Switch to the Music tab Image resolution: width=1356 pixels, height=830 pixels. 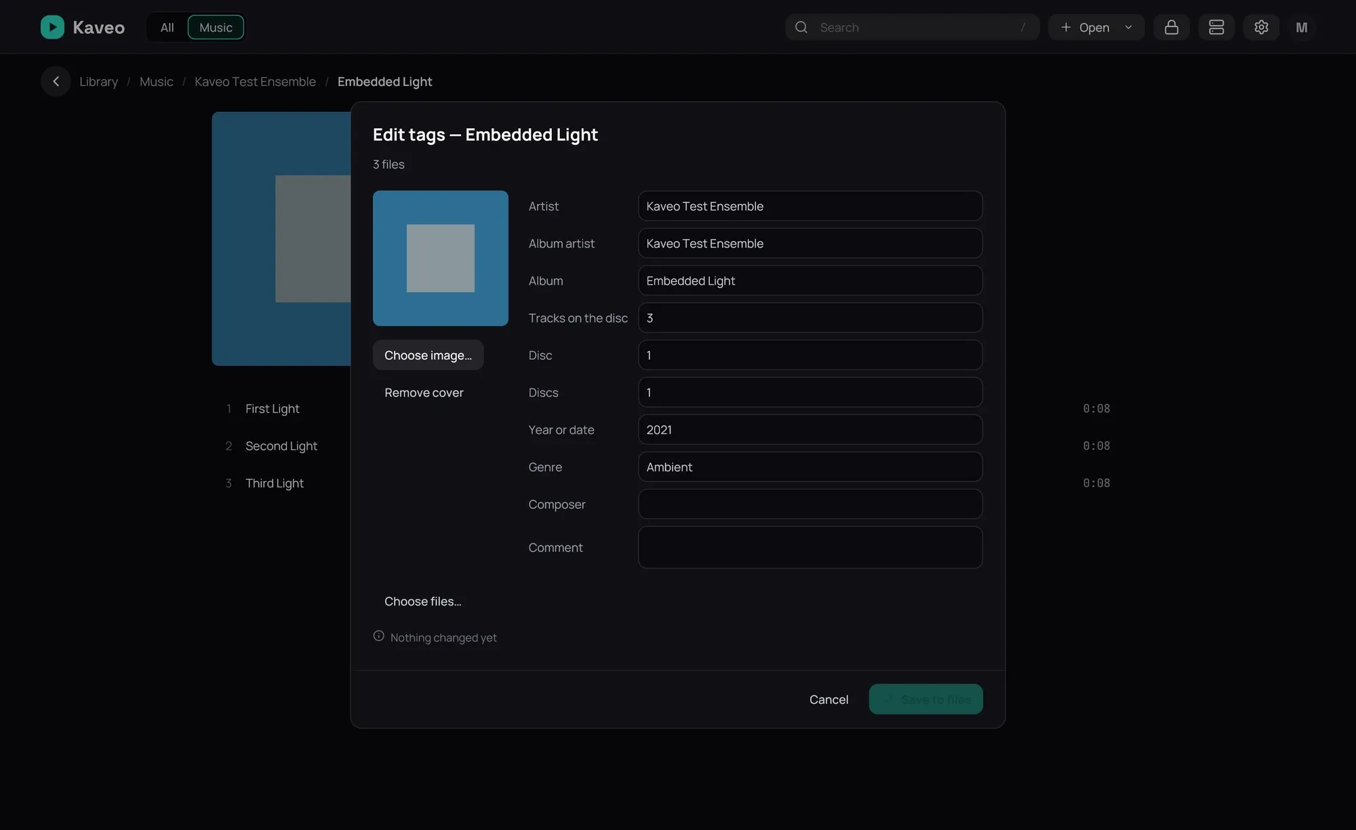pyautogui.click(x=216, y=27)
